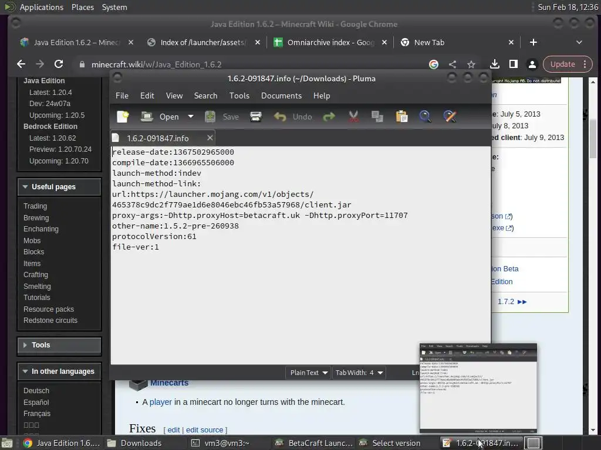Open Pluma's Documents menu
The width and height of the screenshot is (601, 450).
tap(281, 96)
